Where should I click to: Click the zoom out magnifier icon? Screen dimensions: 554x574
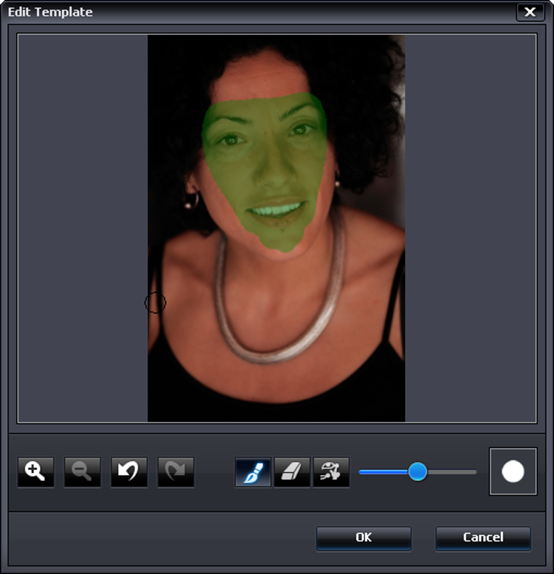click(82, 472)
